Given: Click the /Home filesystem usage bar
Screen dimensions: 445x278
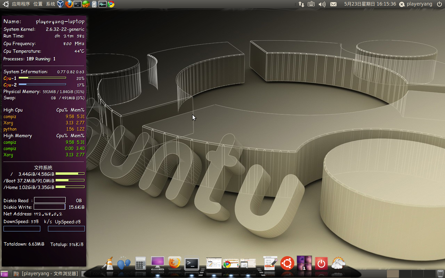Looking at the screenshot, I should (70, 187).
